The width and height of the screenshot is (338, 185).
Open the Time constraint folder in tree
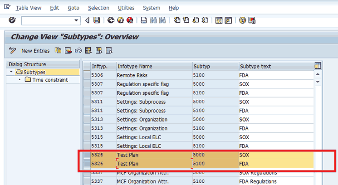point(28,80)
